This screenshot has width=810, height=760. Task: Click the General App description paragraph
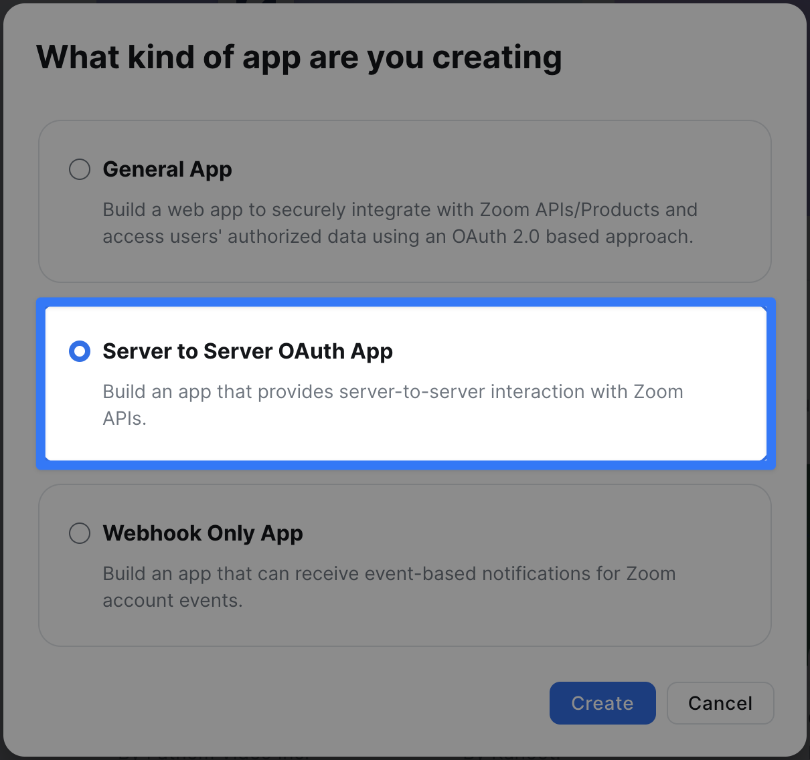pos(400,223)
